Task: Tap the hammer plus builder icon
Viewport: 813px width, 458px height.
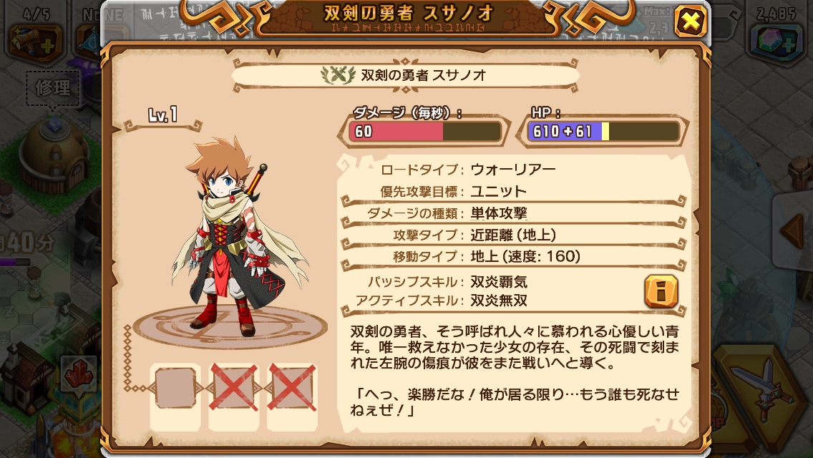Action: (x=35, y=42)
